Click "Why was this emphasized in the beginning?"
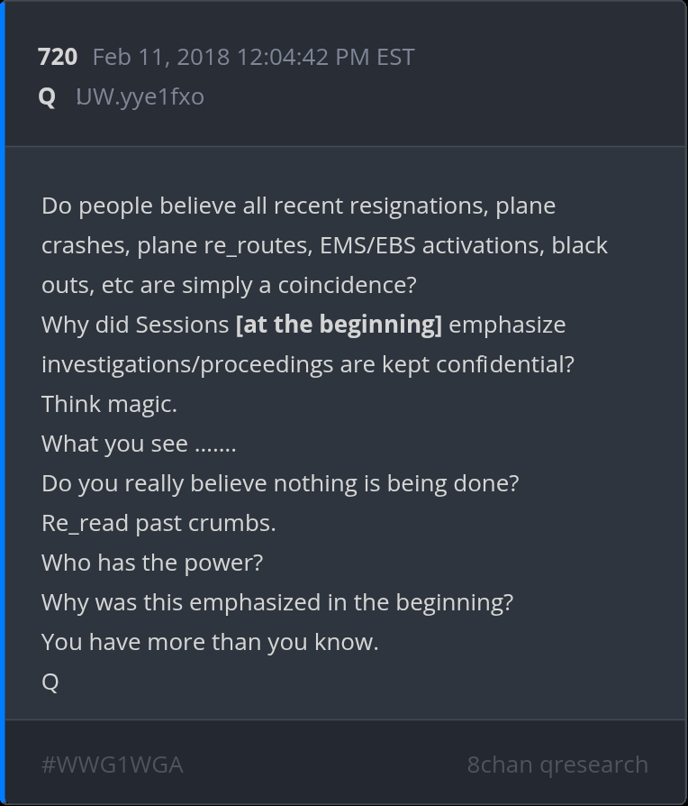688x806 pixels. [277, 602]
